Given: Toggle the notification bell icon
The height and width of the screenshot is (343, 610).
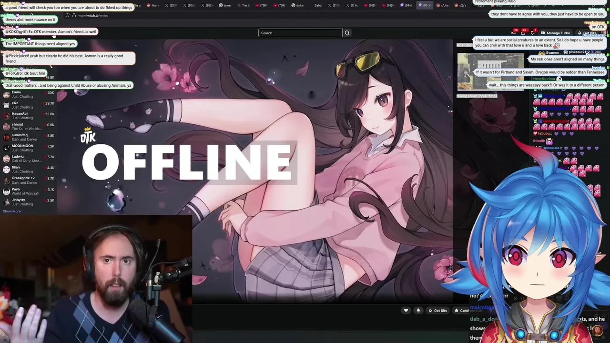Looking at the screenshot, I should click(418, 311).
